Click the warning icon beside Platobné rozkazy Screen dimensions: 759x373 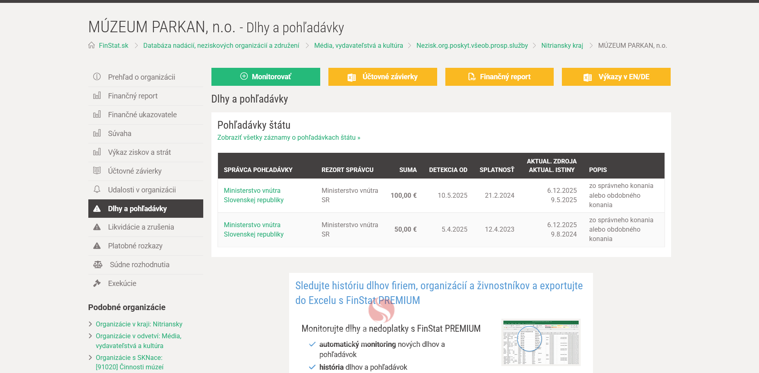click(97, 246)
